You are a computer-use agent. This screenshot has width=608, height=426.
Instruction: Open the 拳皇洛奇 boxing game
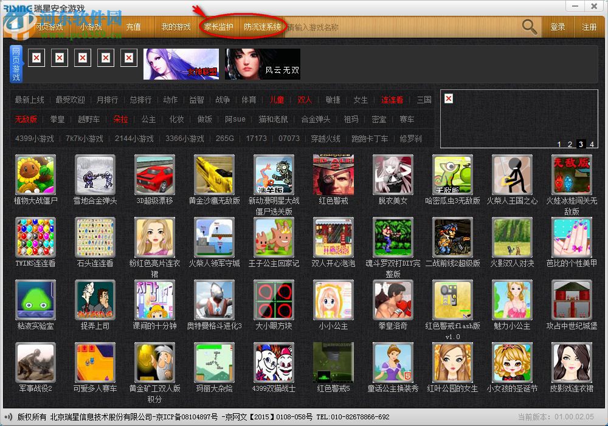point(393,300)
